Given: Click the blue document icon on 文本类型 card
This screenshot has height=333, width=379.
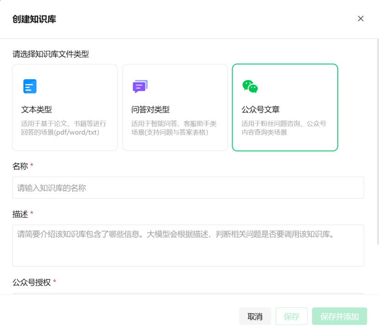Looking at the screenshot, I should (29, 86).
